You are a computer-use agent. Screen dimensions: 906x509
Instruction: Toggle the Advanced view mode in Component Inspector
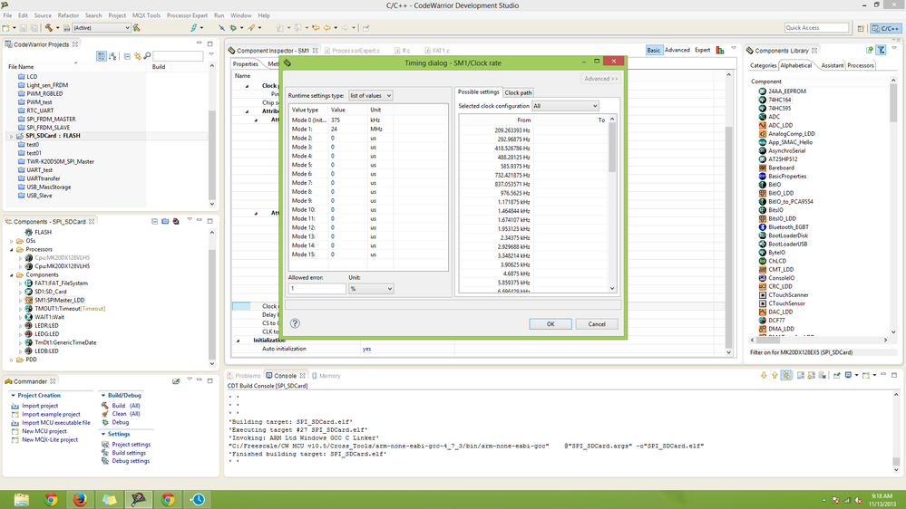point(677,50)
